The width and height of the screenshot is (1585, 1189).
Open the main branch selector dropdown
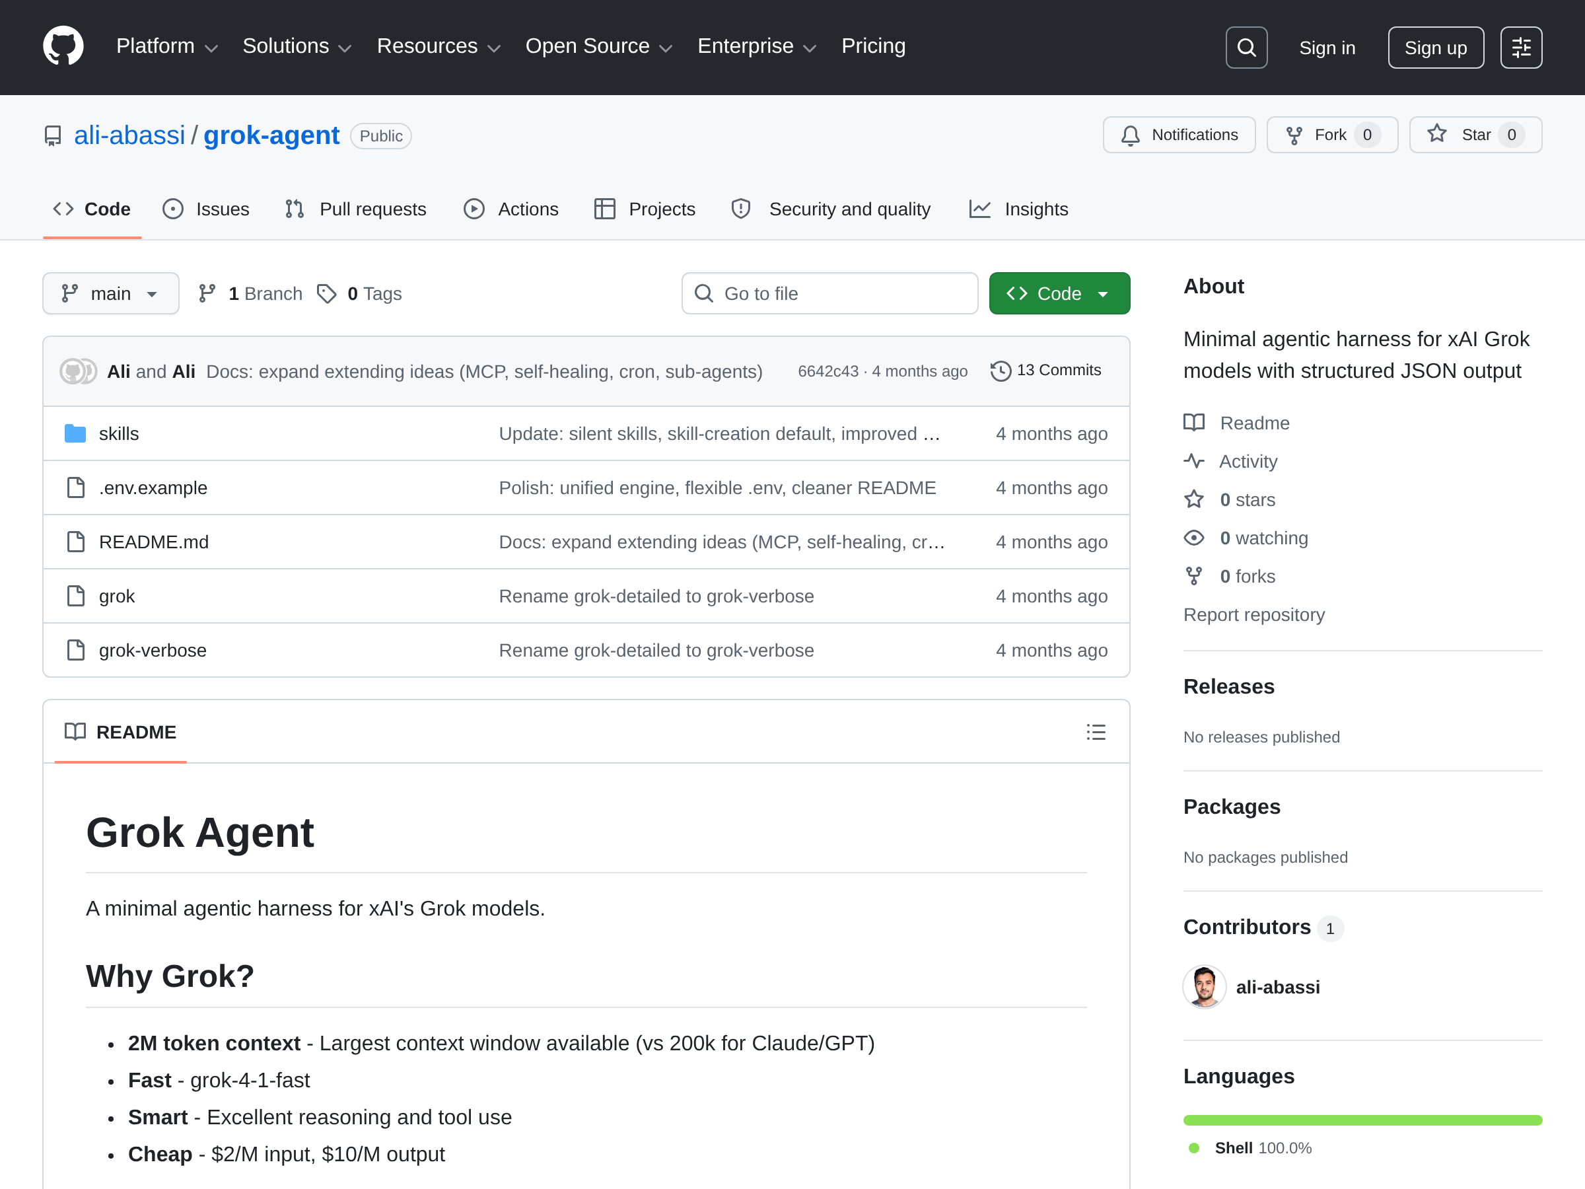pyautogui.click(x=110, y=293)
